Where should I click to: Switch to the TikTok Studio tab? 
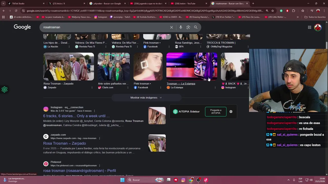tap(26, 4)
